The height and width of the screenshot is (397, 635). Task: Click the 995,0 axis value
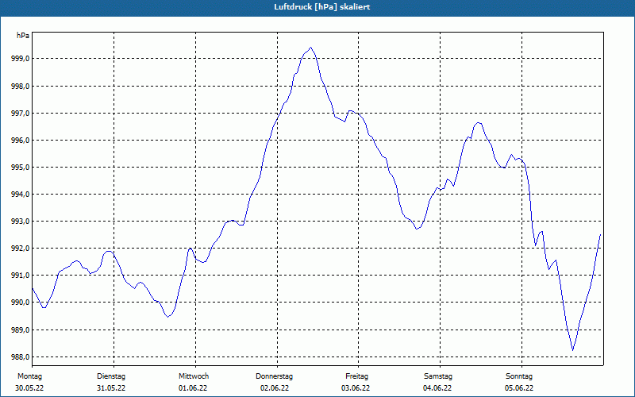(21, 168)
